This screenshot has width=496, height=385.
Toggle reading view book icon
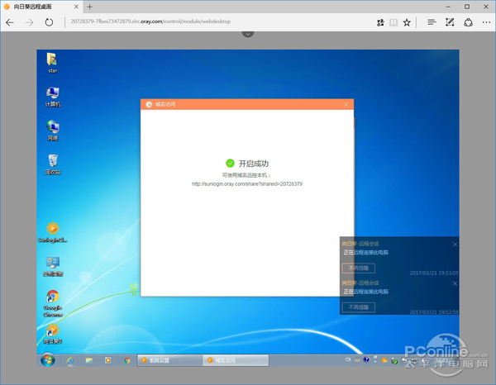[393, 22]
